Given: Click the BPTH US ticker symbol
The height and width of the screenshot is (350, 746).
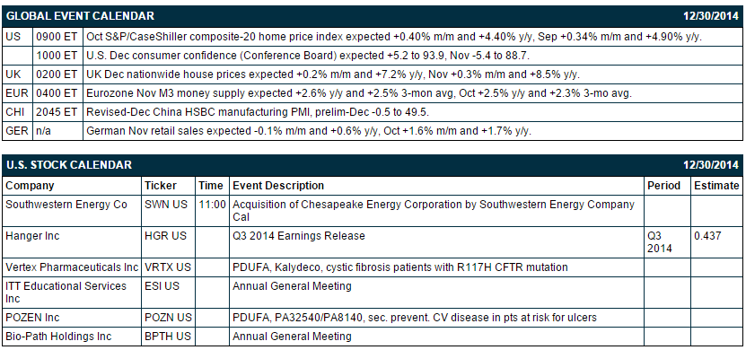Looking at the screenshot, I should click(168, 337).
